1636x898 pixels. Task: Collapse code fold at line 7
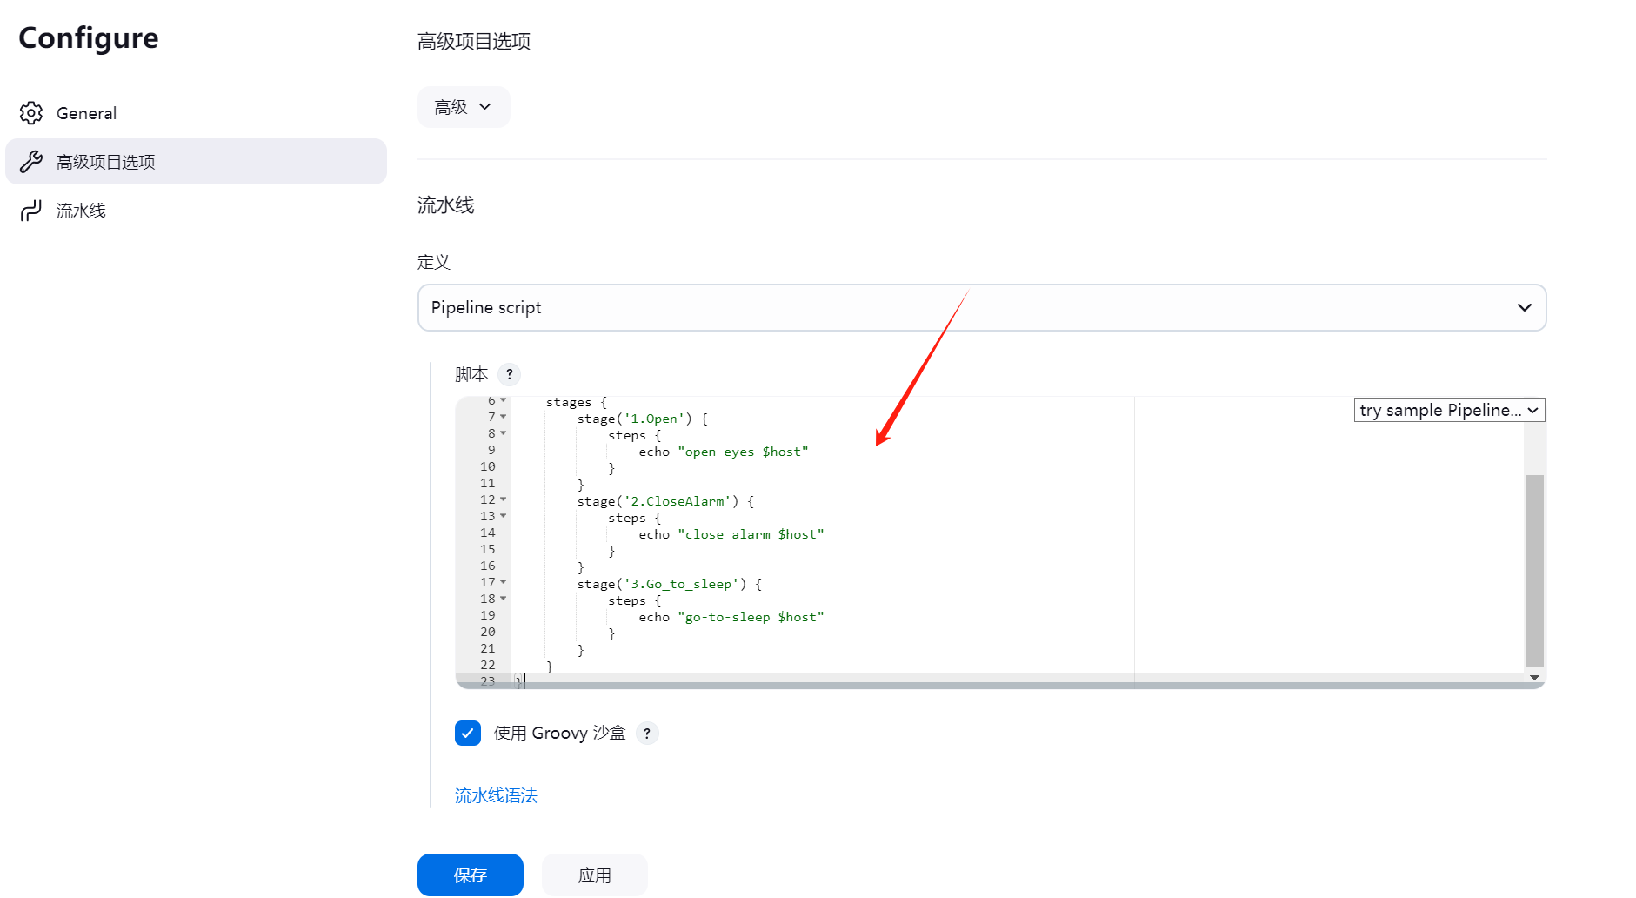tap(504, 417)
